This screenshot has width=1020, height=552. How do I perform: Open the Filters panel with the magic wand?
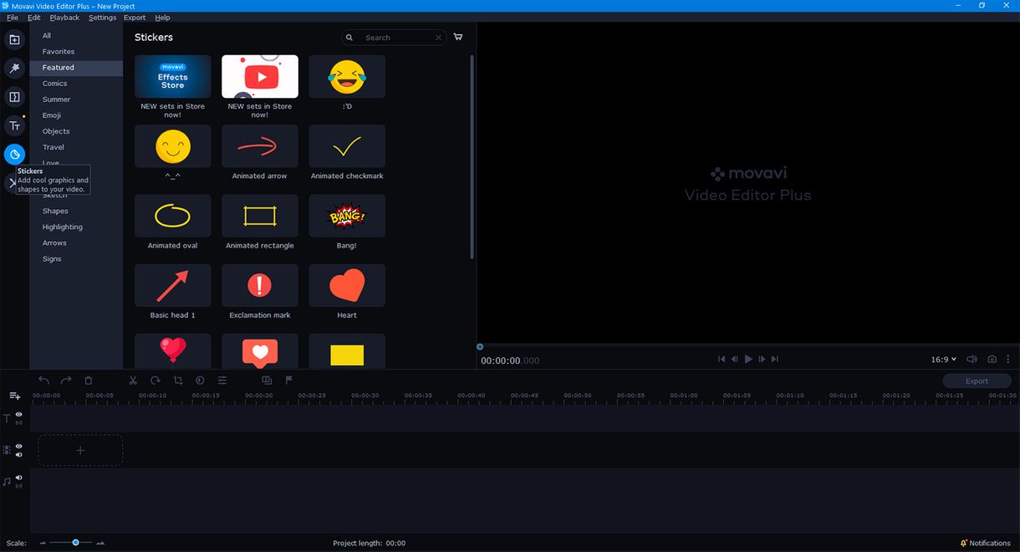pyautogui.click(x=14, y=68)
